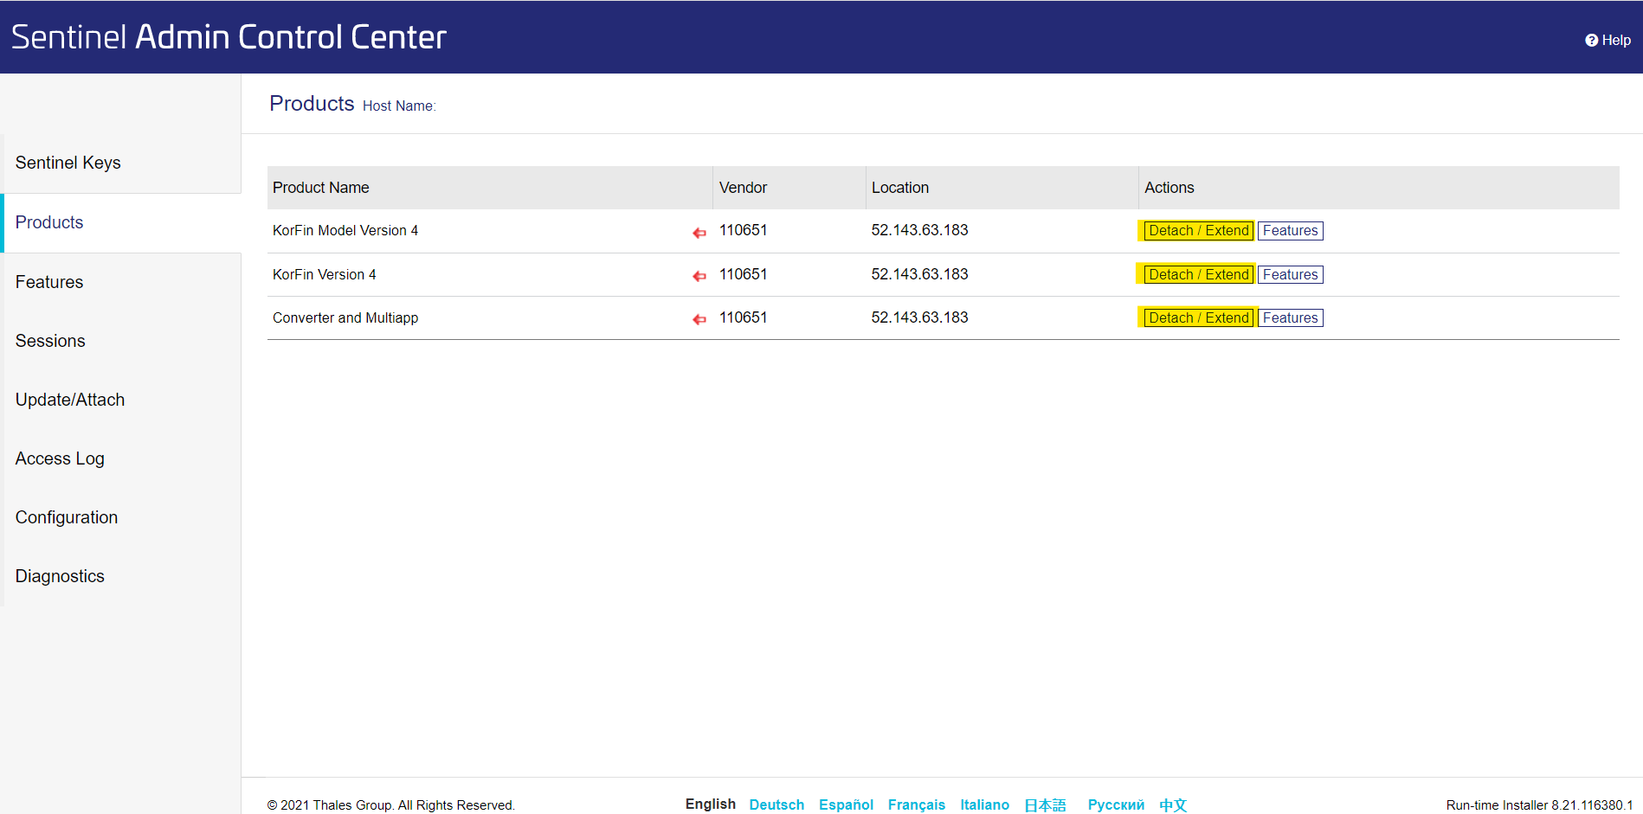Click the red arrow icon beside KorFin Model Version 4
This screenshot has height=814, width=1643.
(699, 233)
